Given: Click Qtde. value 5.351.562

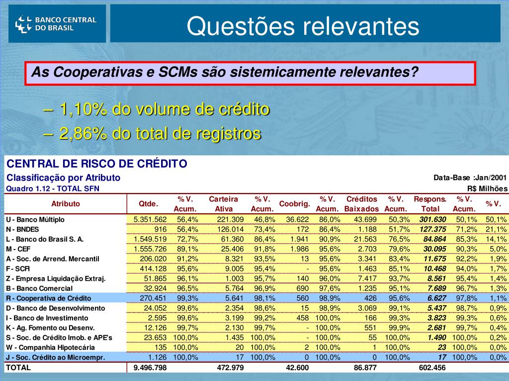Looking at the screenshot, I should click(150, 219).
